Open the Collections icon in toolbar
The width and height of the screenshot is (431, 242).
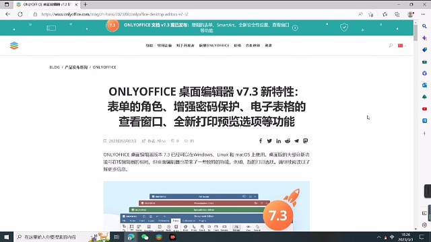tap(397, 14)
